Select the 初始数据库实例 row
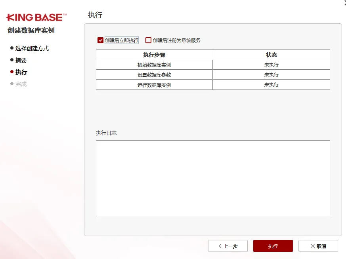The image size is (346, 259). click(x=154, y=65)
